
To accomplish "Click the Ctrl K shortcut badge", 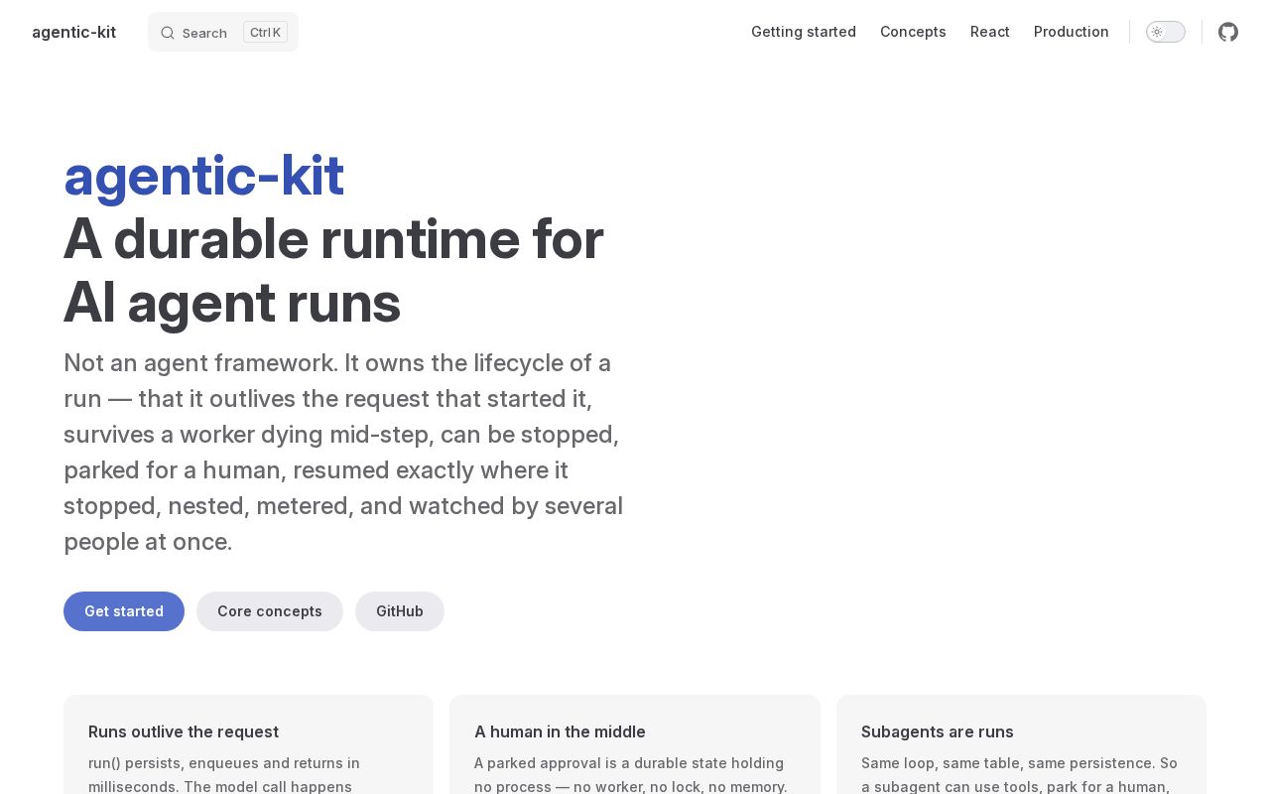I will coord(265,32).
